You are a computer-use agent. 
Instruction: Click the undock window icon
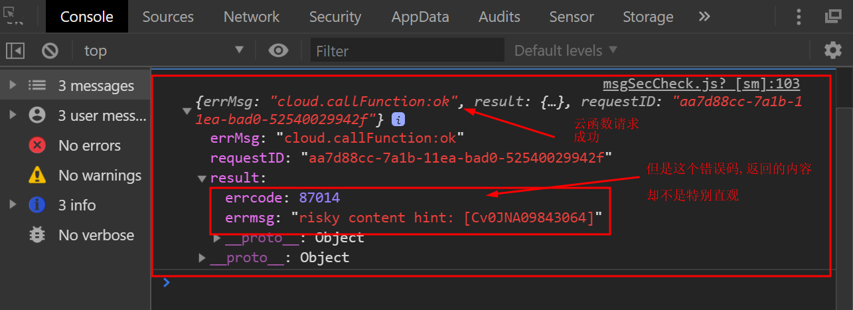pos(833,17)
